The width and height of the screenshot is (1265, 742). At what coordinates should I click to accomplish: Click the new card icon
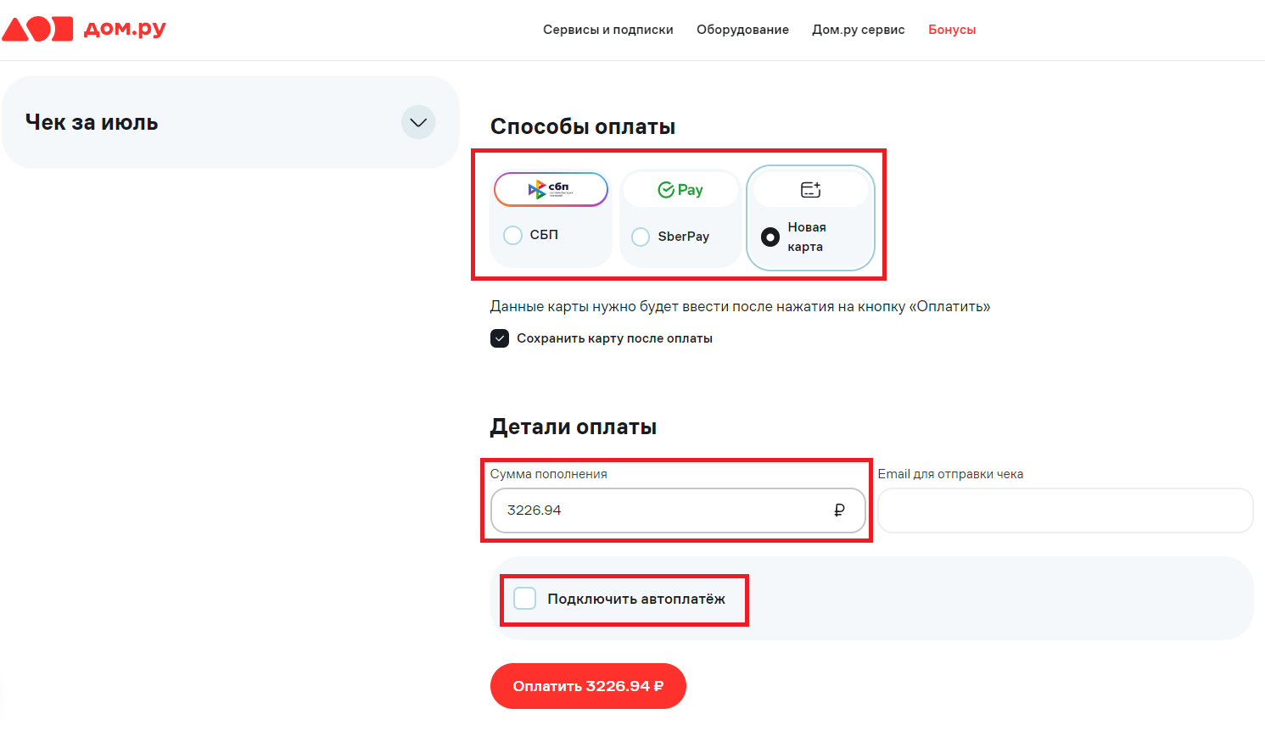pos(810,190)
